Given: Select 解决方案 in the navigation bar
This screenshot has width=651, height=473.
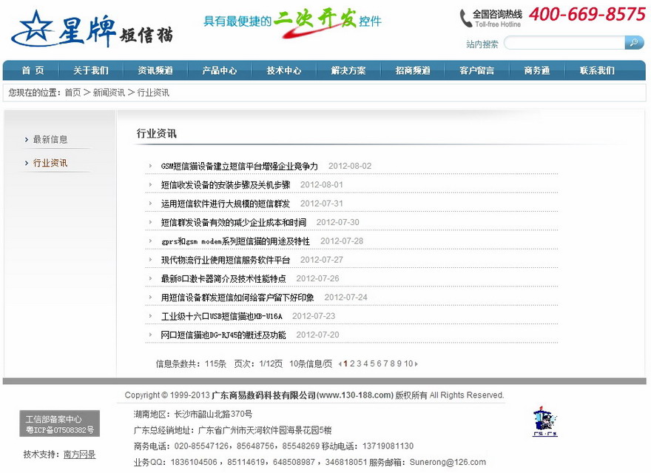Looking at the screenshot, I should (x=348, y=70).
